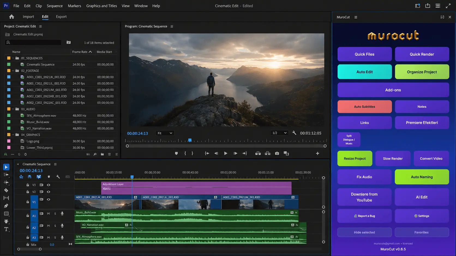Select the Ripple Edit tool
Image resolution: width=456 pixels, height=256 pixels.
click(6, 183)
